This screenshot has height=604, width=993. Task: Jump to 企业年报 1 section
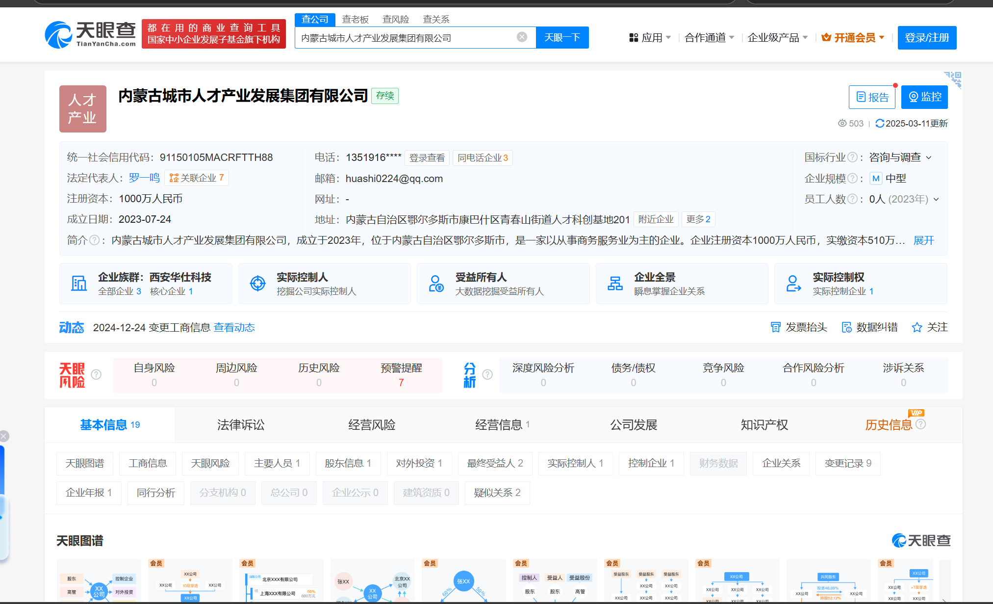[89, 493]
